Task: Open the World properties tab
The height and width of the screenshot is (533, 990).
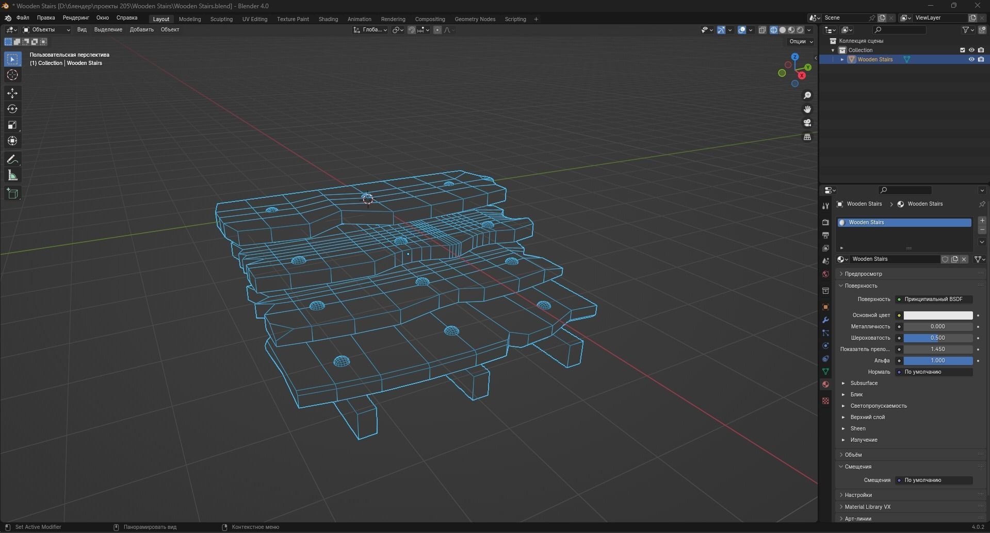Action: point(825,274)
